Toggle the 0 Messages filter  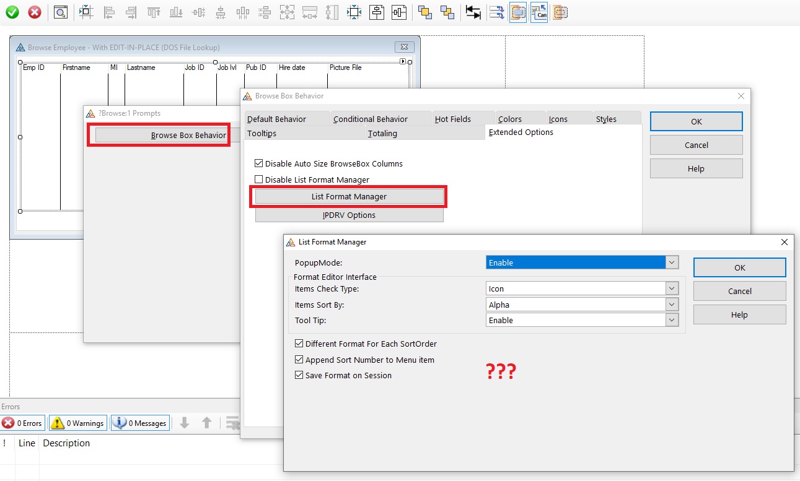140,423
